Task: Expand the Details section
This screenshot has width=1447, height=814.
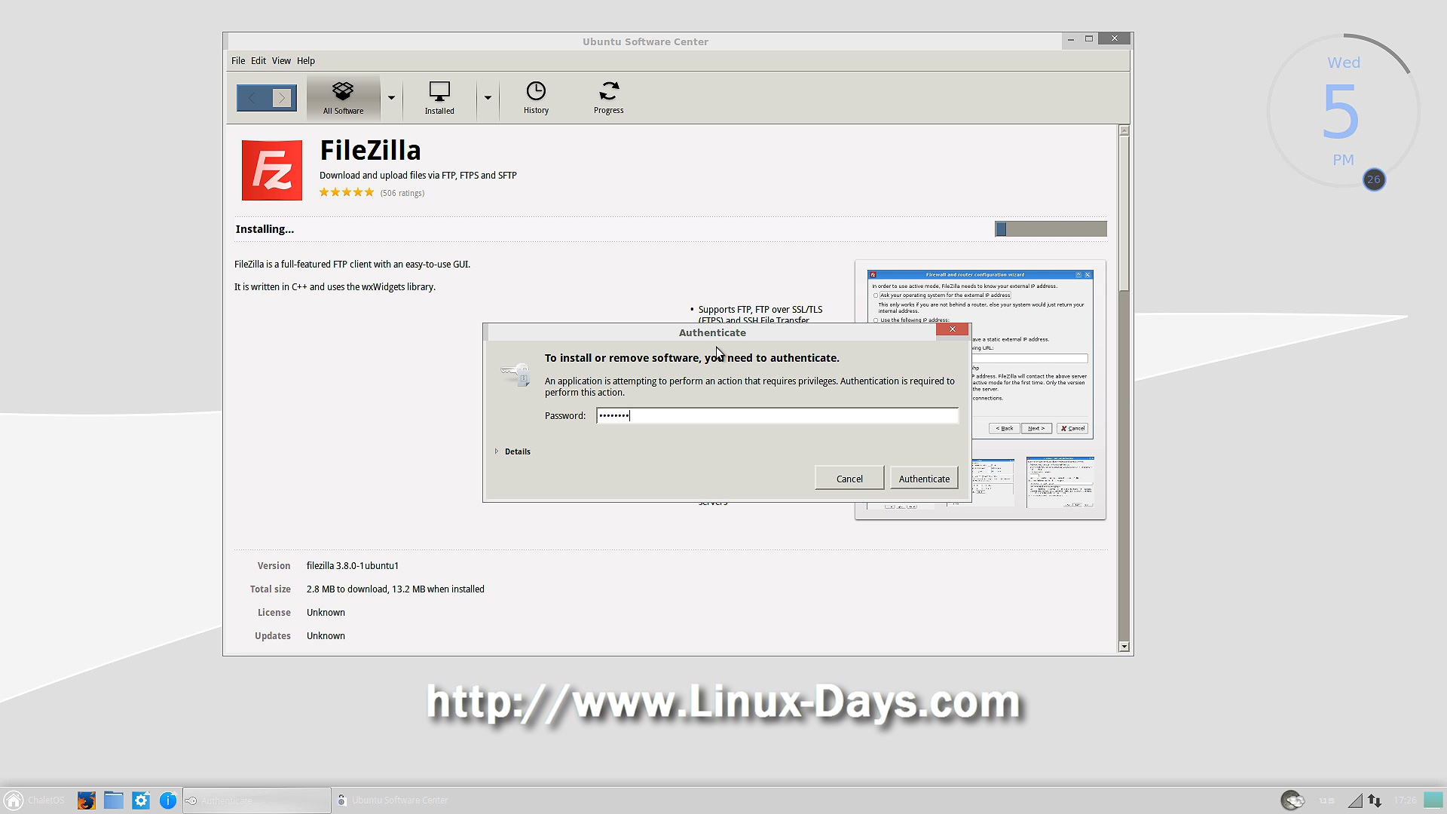Action: click(512, 451)
